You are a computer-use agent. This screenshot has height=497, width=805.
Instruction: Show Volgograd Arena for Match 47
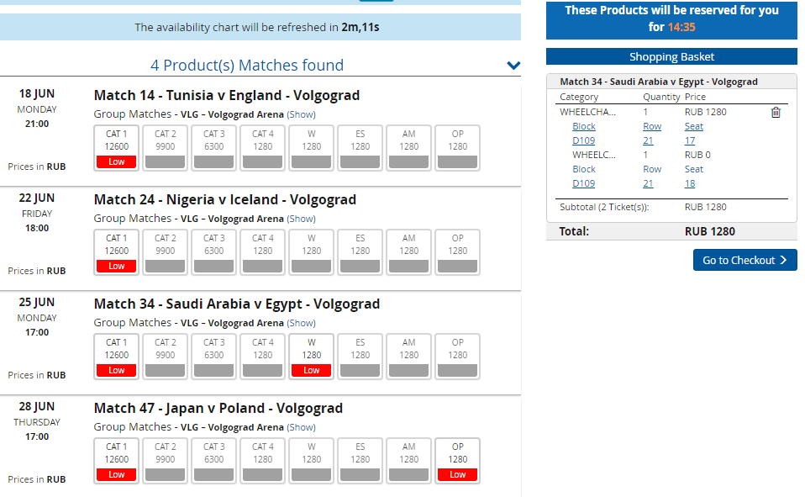302,427
